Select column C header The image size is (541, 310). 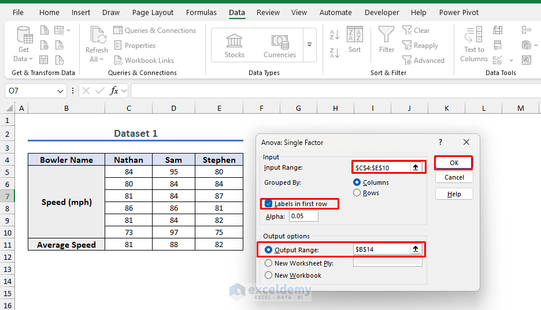(129, 109)
